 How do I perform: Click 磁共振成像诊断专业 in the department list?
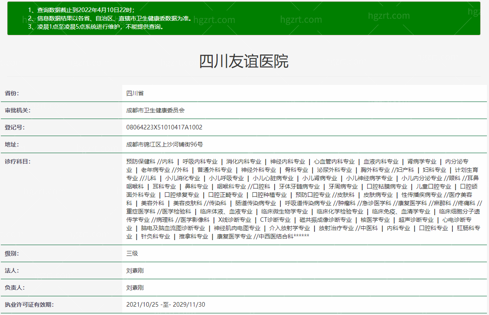(326, 220)
